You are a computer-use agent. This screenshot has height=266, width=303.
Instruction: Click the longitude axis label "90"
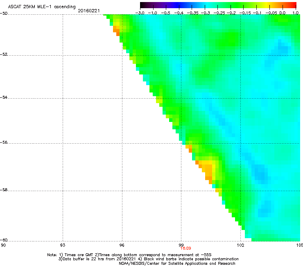[3, 245]
